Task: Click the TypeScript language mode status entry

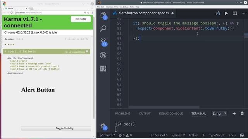Action: pos(217,135)
